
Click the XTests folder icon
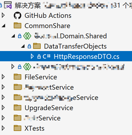click(18, 128)
